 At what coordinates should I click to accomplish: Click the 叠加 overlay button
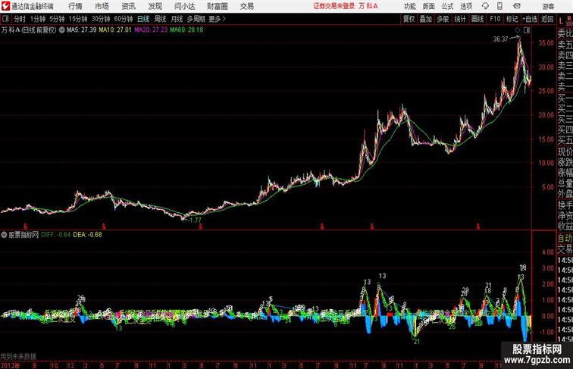426,19
